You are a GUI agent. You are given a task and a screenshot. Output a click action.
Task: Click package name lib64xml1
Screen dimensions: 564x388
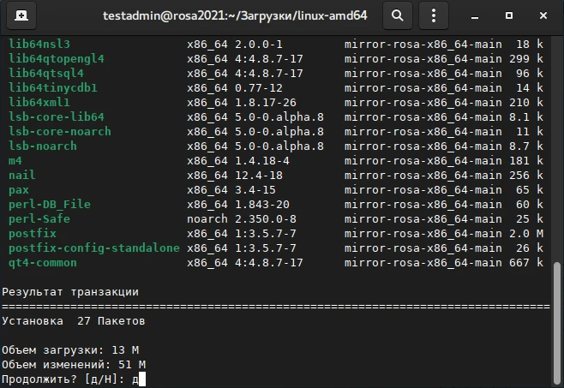39,103
